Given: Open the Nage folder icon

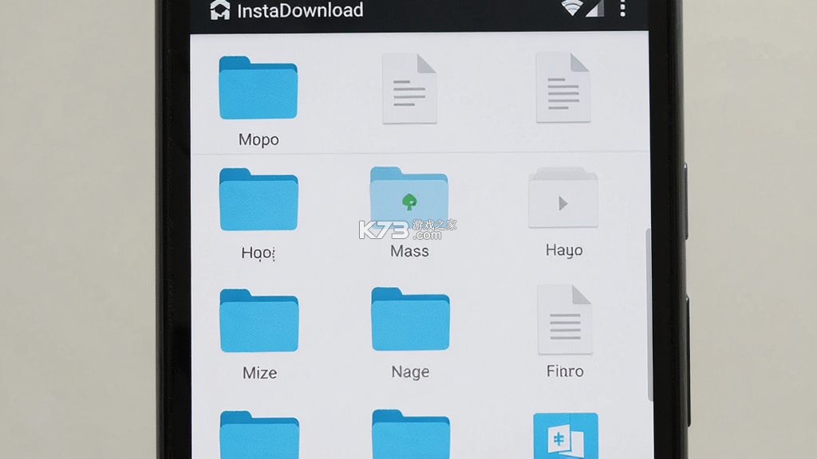Looking at the screenshot, I should [410, 319].
